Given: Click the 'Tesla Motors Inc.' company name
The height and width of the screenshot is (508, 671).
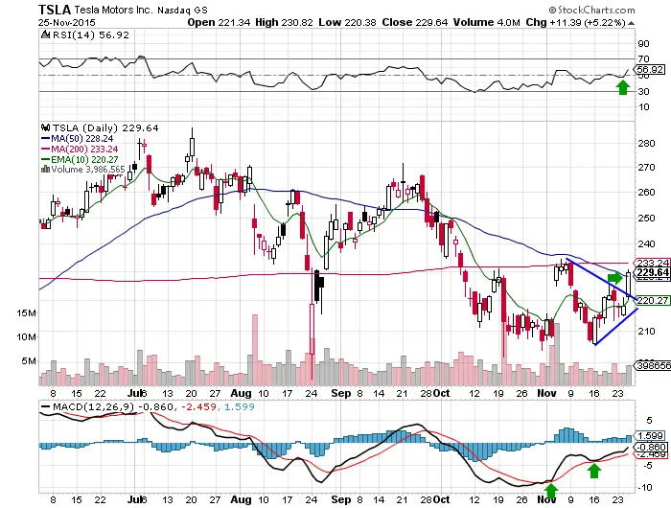Looking at the screenshot, I should (x=113, y=10).
